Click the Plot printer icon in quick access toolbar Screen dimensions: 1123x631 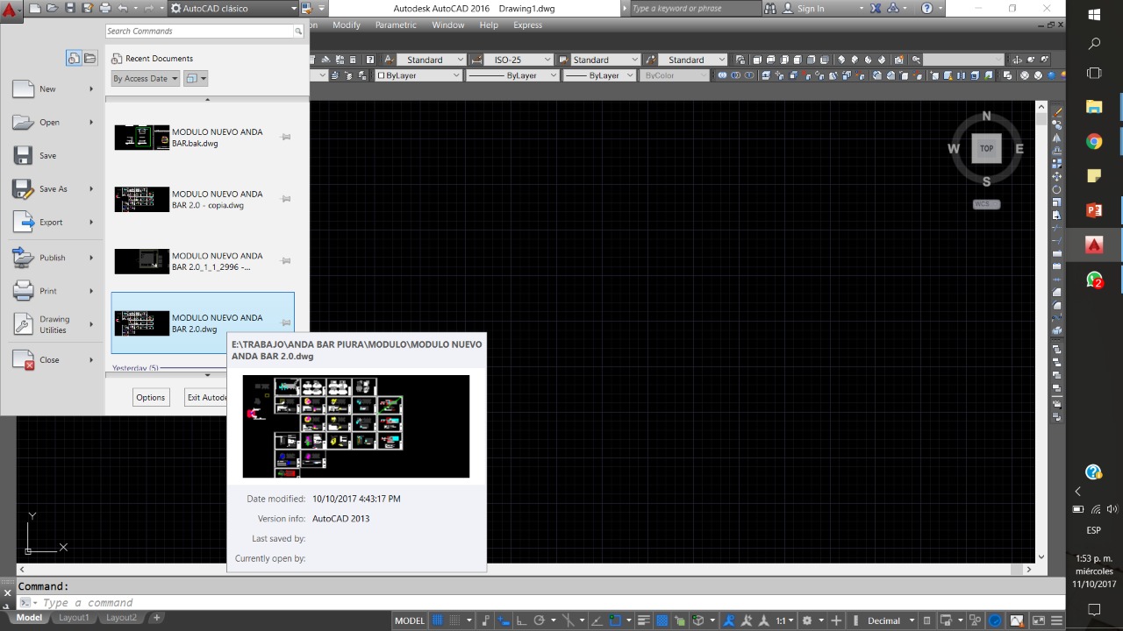(105, 8)
